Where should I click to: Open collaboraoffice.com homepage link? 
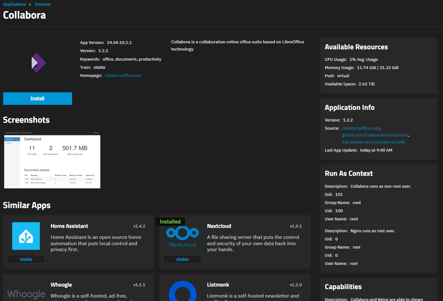[123, 76]
